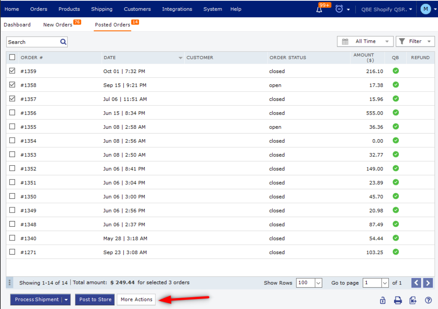Check order #1354 checkbox

tap(12, 140)
